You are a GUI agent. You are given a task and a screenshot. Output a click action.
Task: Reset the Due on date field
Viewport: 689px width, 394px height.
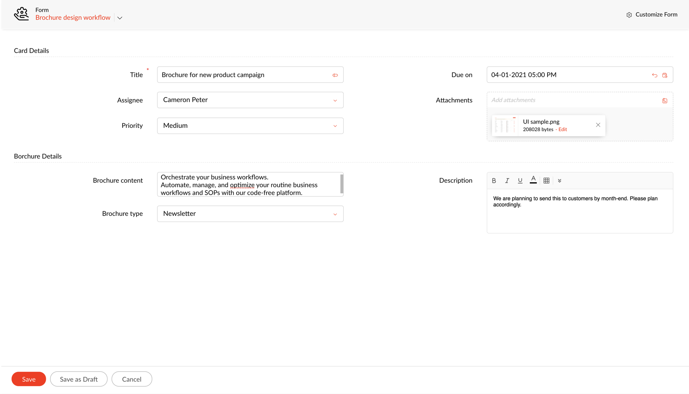655,75
